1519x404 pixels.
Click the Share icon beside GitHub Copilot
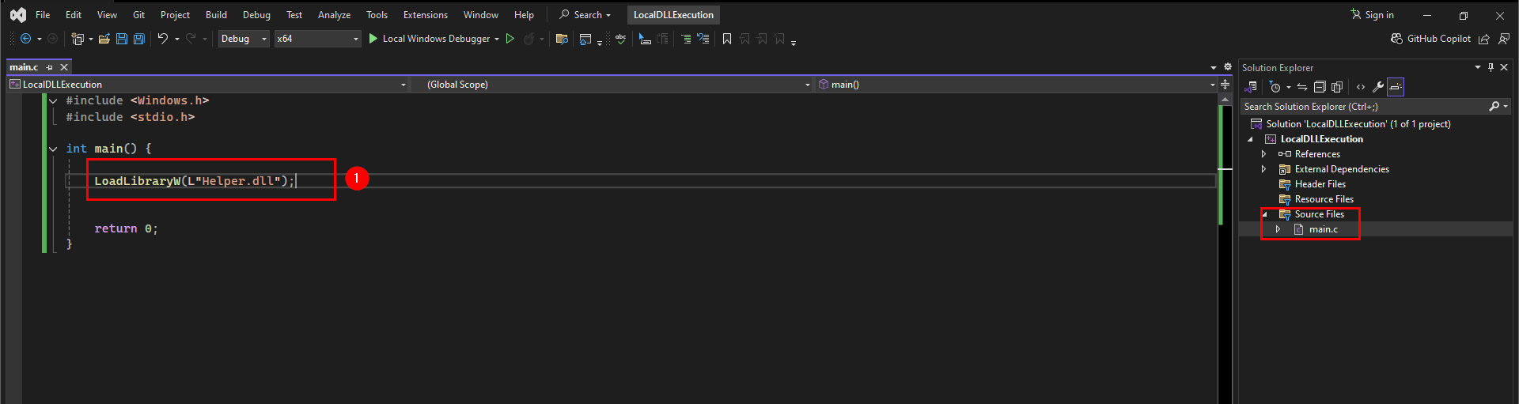point(1484,39)
